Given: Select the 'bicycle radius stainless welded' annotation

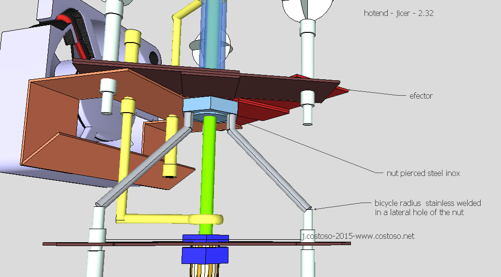Looking at the screenshot, I should click(428, 204).
